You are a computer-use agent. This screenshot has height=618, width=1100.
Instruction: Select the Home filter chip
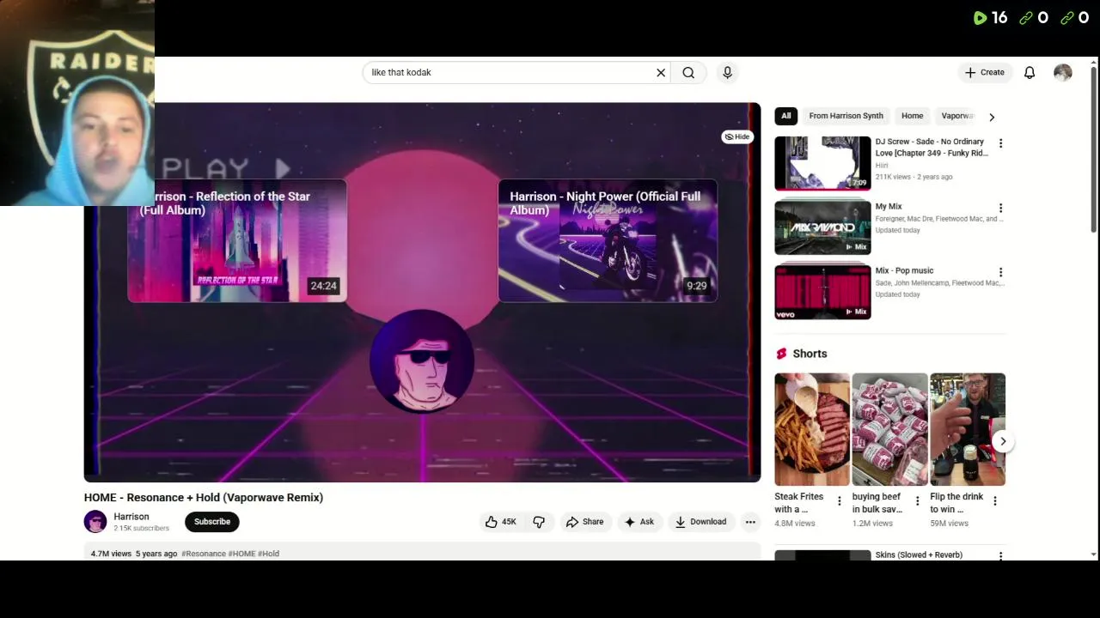coord(912,116)
